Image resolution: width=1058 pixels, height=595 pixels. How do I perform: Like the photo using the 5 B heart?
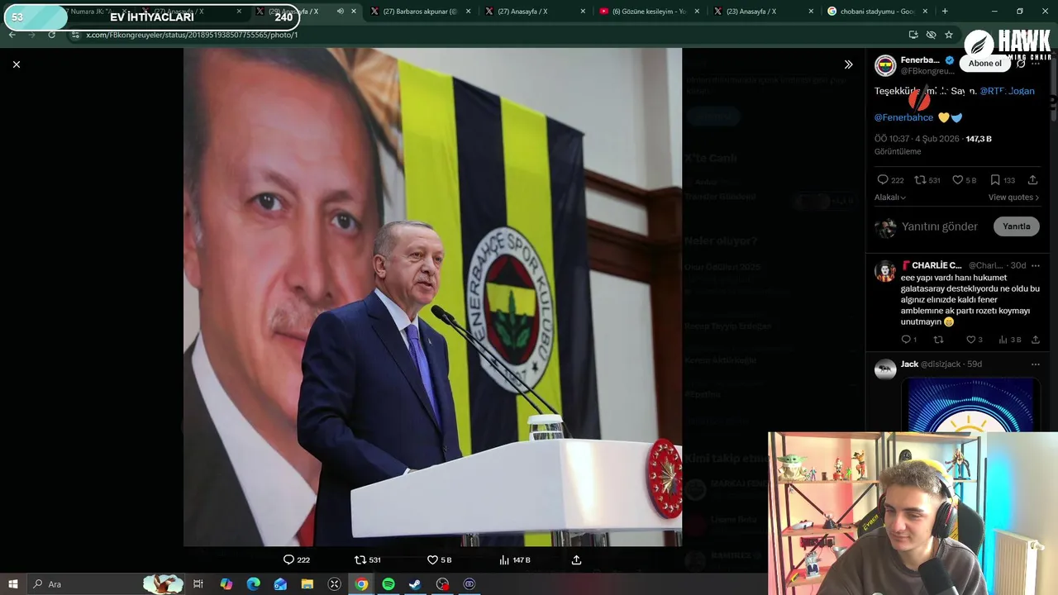point(439,559)
